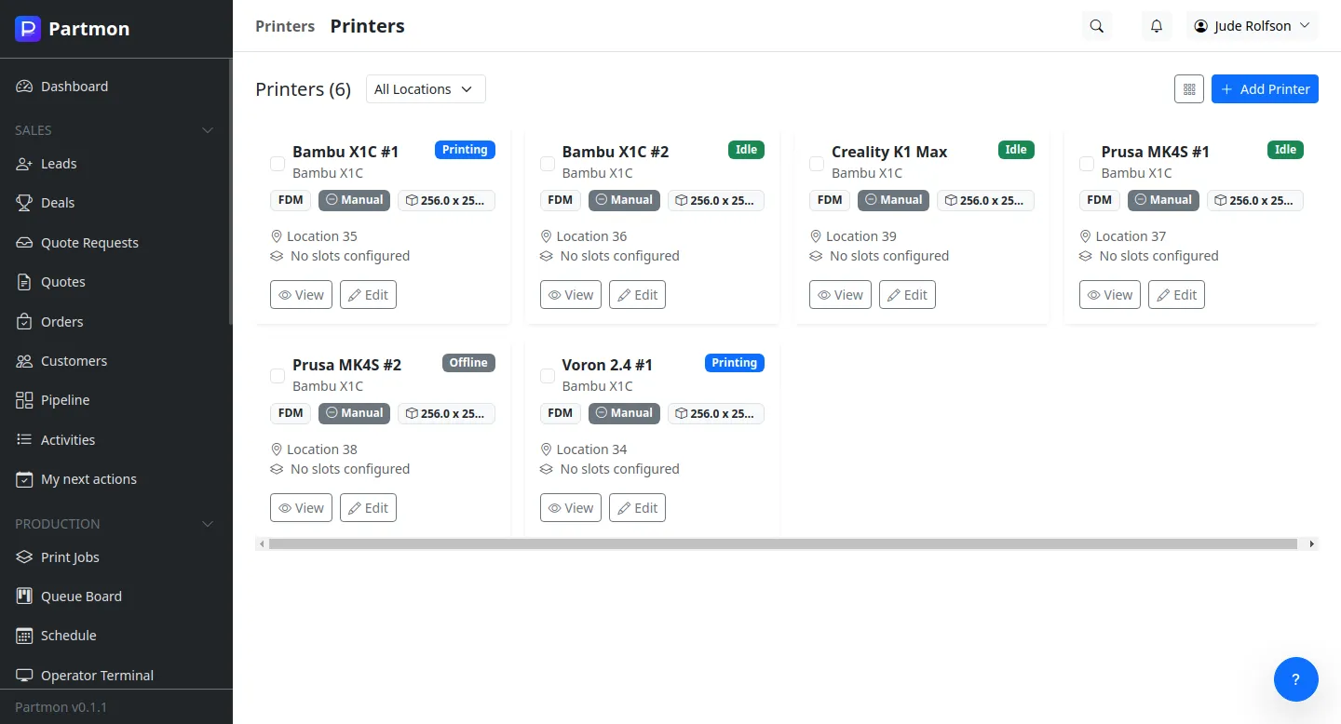This screenshot has height=724, width=1341.
Task: View the Bambu X1C #1 printer
Action: click(301, 295)
